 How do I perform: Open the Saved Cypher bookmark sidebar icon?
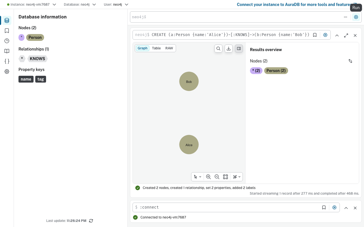pyautogui.click(x=7, y=31)
